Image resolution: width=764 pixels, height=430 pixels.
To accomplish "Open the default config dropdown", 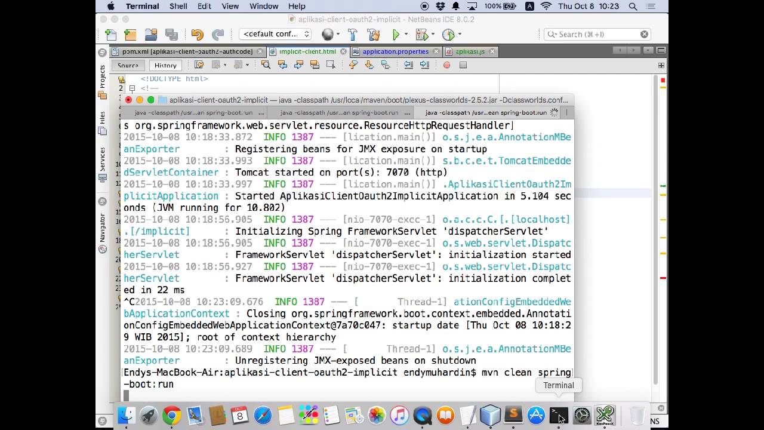I will pos(276,34).
